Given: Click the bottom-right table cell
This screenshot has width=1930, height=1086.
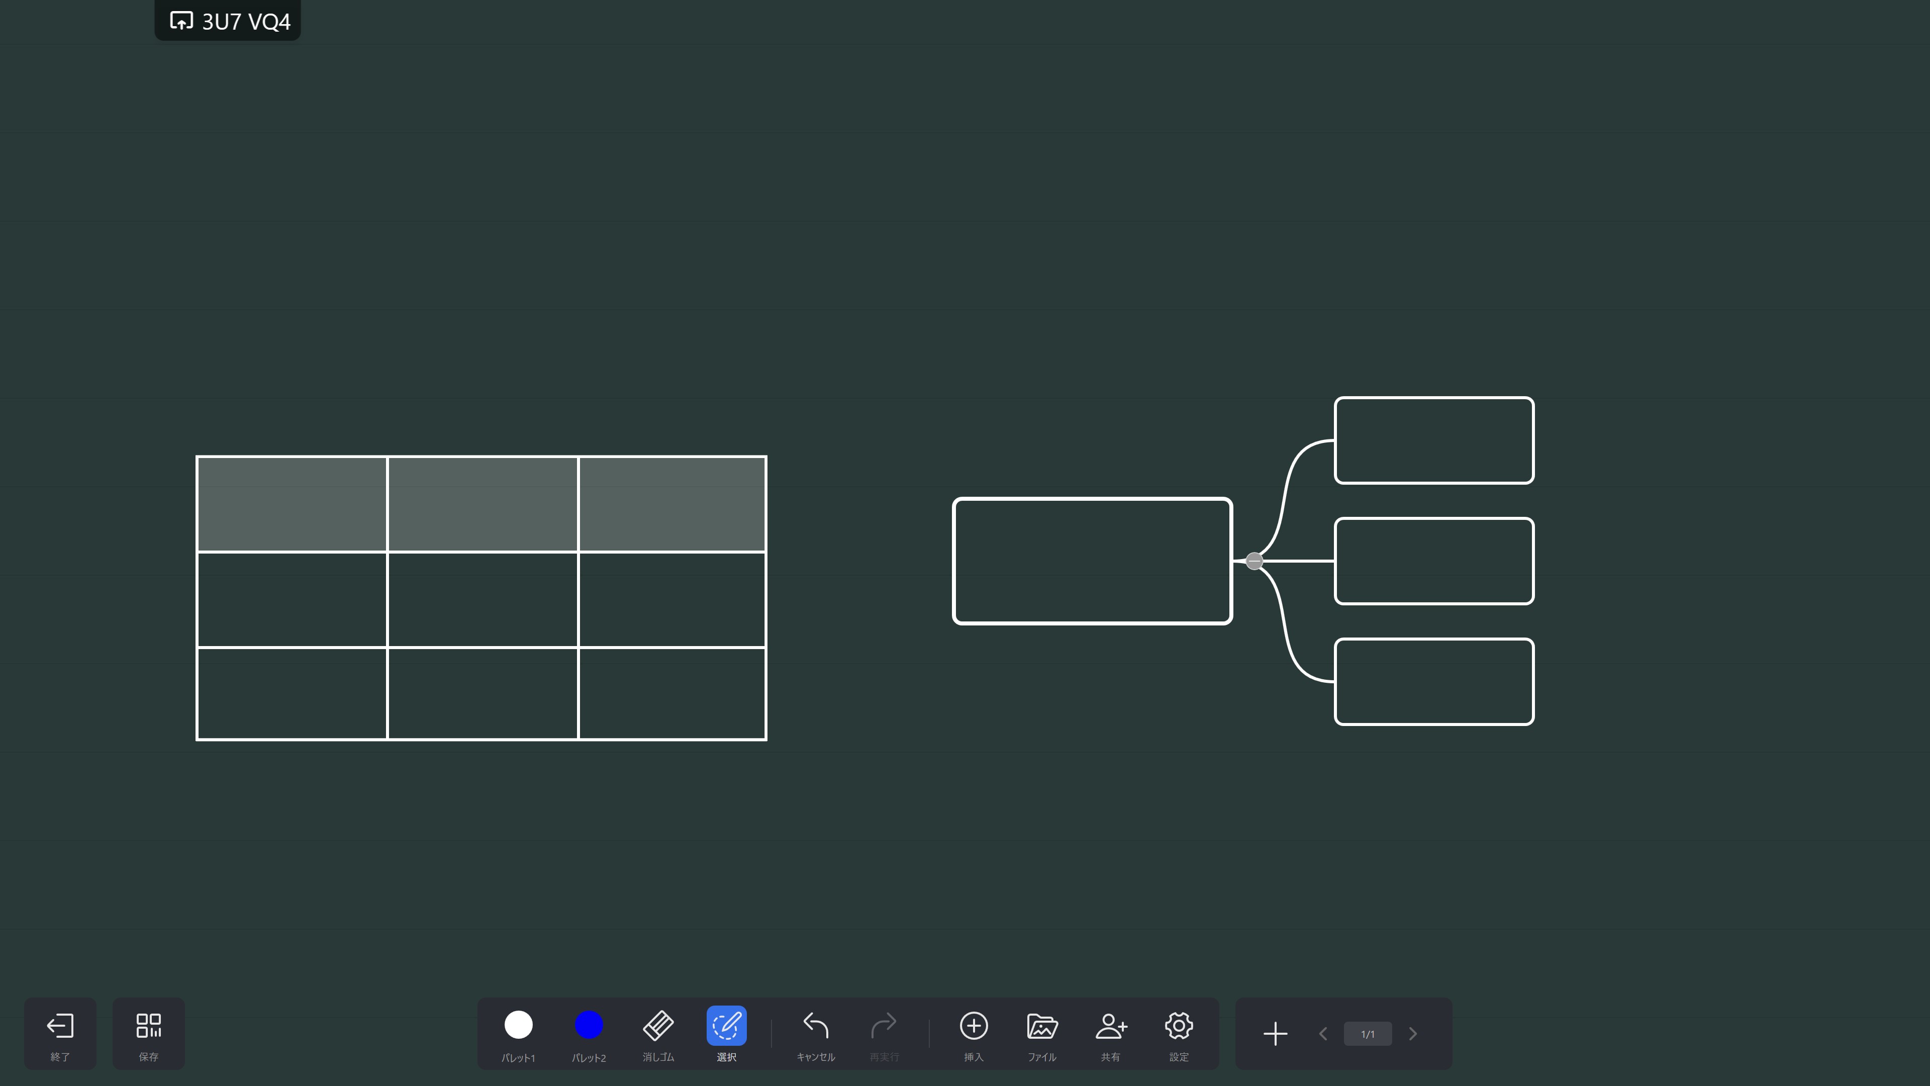Looking at the screenshot, I should click(672, 693).
